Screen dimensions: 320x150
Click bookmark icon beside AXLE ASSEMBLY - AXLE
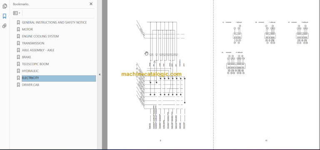[x=18, y=50]
